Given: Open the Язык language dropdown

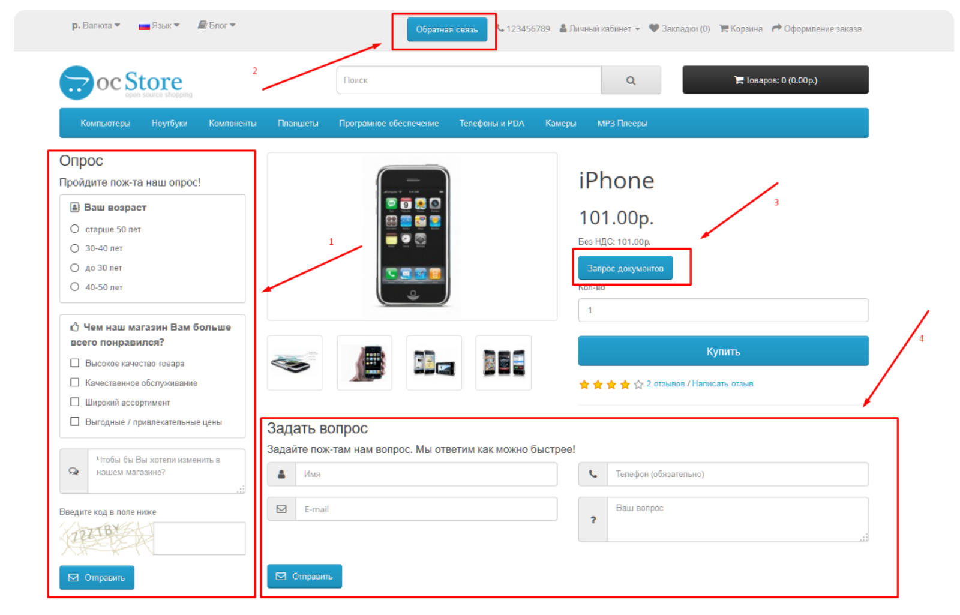Looking at the screenshot, I should (x=159, y=25).
